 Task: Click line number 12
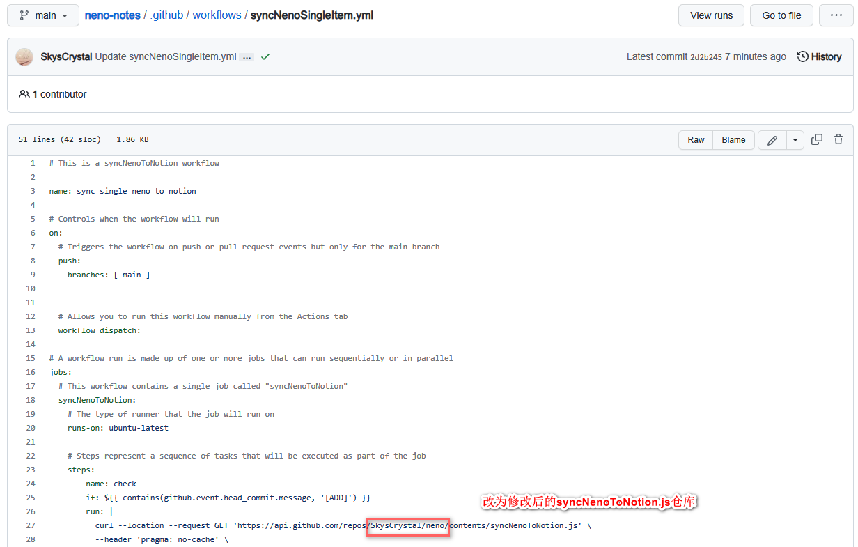tap(30, 316)
